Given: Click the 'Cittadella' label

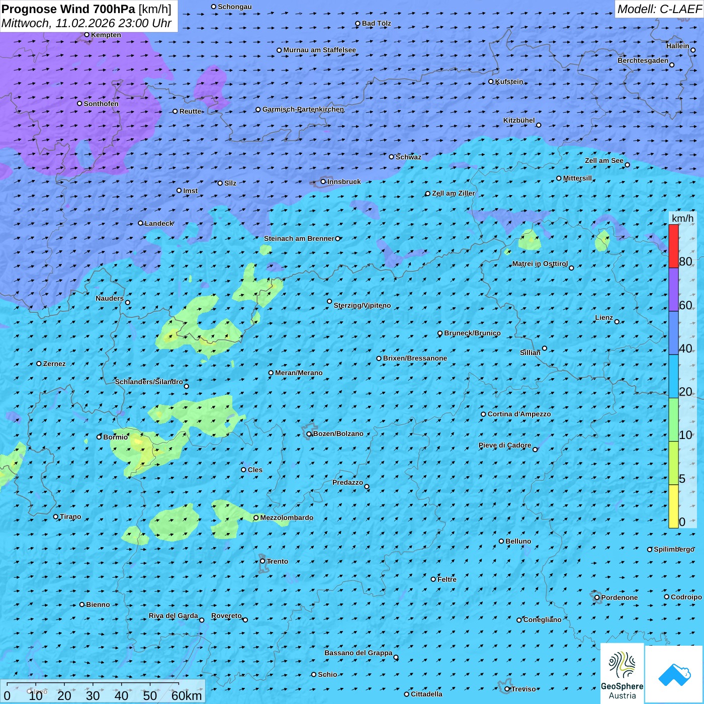Looking at the screenshot, I should coord(427,694).
